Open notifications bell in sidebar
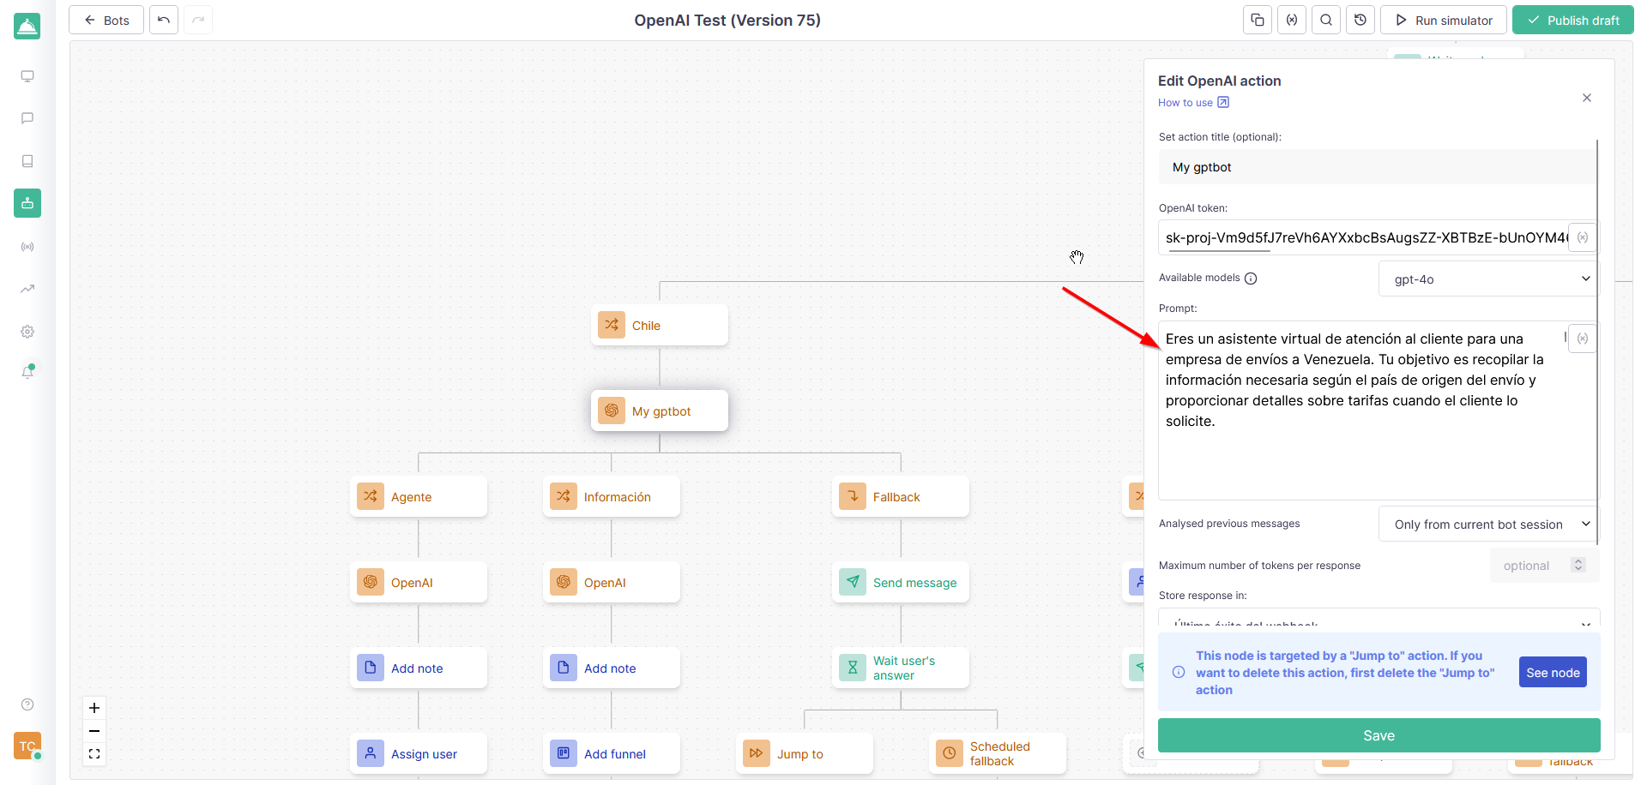Screen dimensions: 1647x785 pyautogui.click(x=27, y=372)
